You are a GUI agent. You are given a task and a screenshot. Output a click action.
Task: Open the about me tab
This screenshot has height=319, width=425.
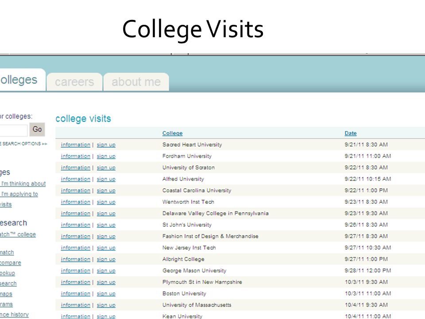coord(136,82)
